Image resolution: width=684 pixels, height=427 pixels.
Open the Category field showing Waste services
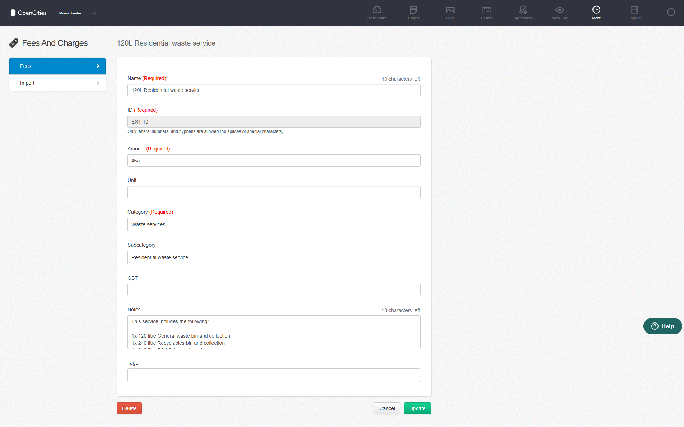click(x=274, y=224)
